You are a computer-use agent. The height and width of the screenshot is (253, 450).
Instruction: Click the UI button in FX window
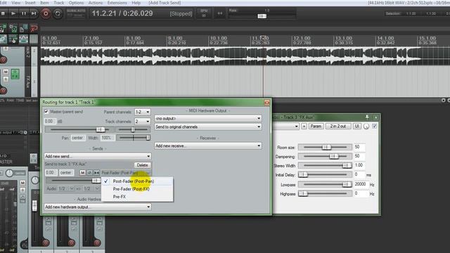(357, 126)
